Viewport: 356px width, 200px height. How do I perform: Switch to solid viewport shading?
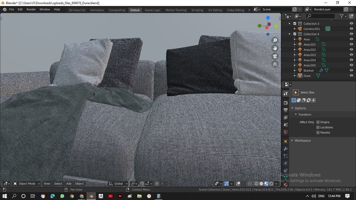(261, 184)
